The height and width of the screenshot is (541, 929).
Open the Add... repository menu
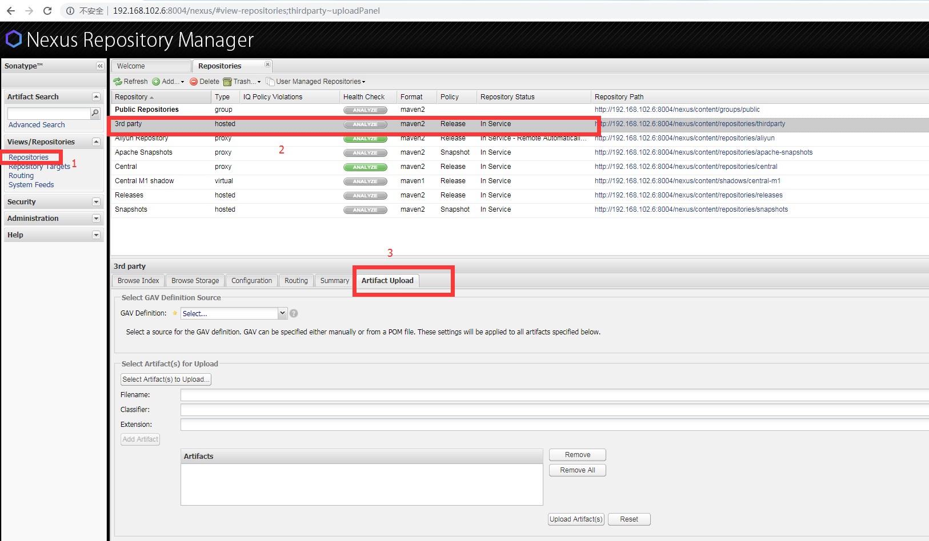[168, 82]
